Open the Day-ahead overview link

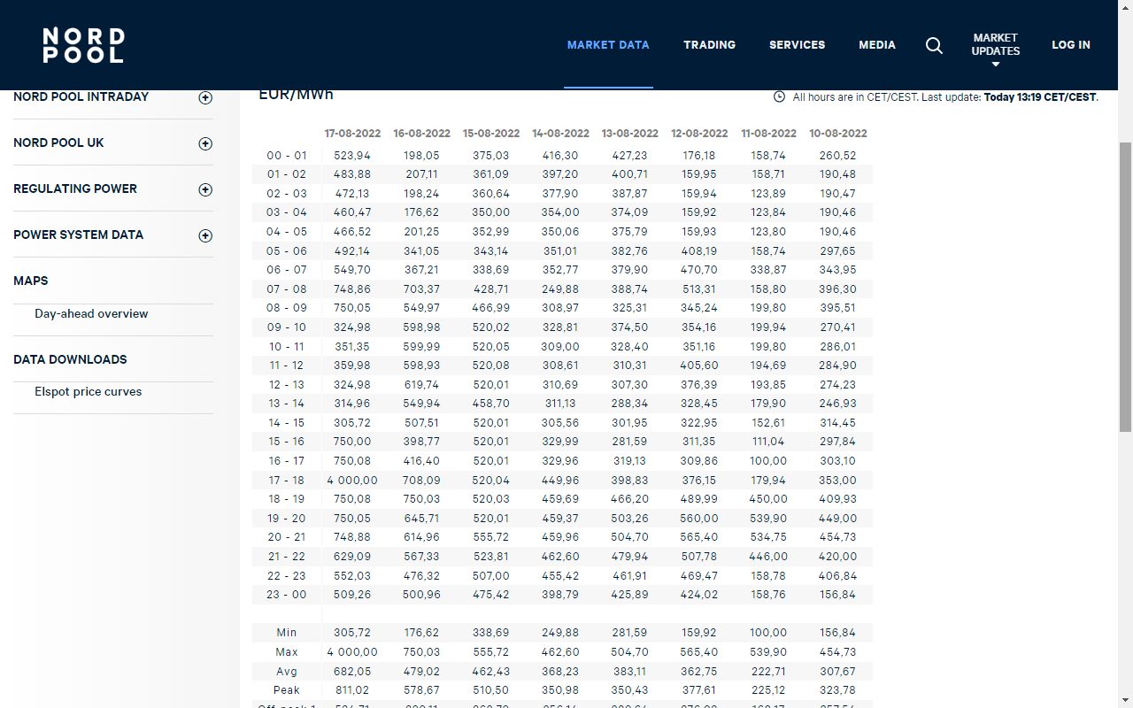tap(91, 314)
